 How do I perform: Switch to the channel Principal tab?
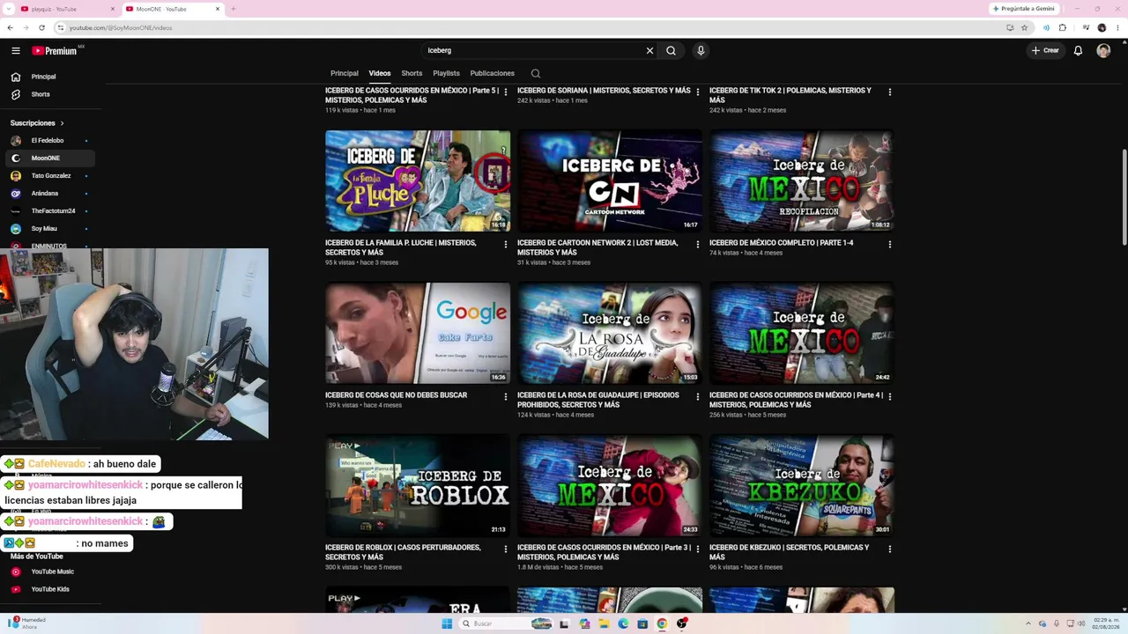(x=345, y=73)
